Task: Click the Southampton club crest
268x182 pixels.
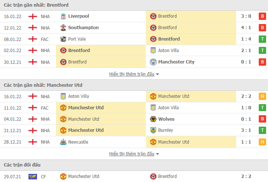Action: [63, 28]
